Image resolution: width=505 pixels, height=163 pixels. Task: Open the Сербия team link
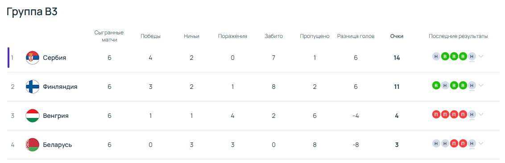pyautogui.click(x=54, y=58)
